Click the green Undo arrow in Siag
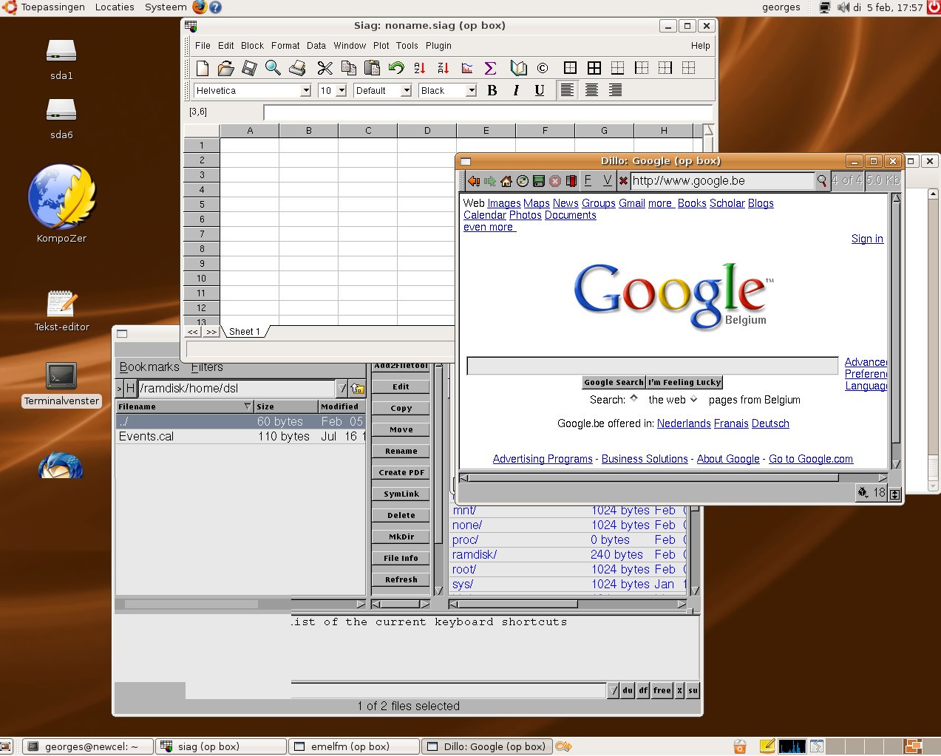Viewport: 941px width, 756px height. 396,68
